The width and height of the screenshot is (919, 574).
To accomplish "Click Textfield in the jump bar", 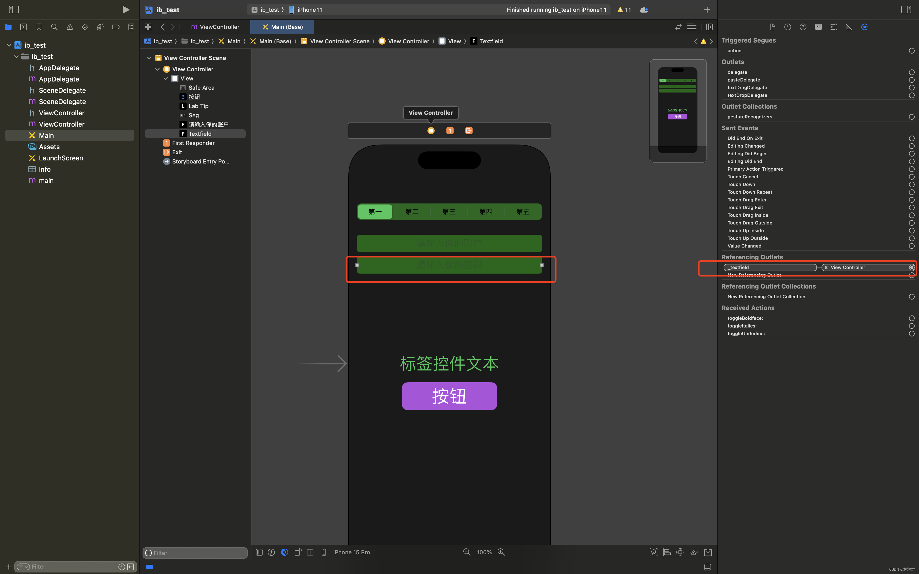I will 487,41.
